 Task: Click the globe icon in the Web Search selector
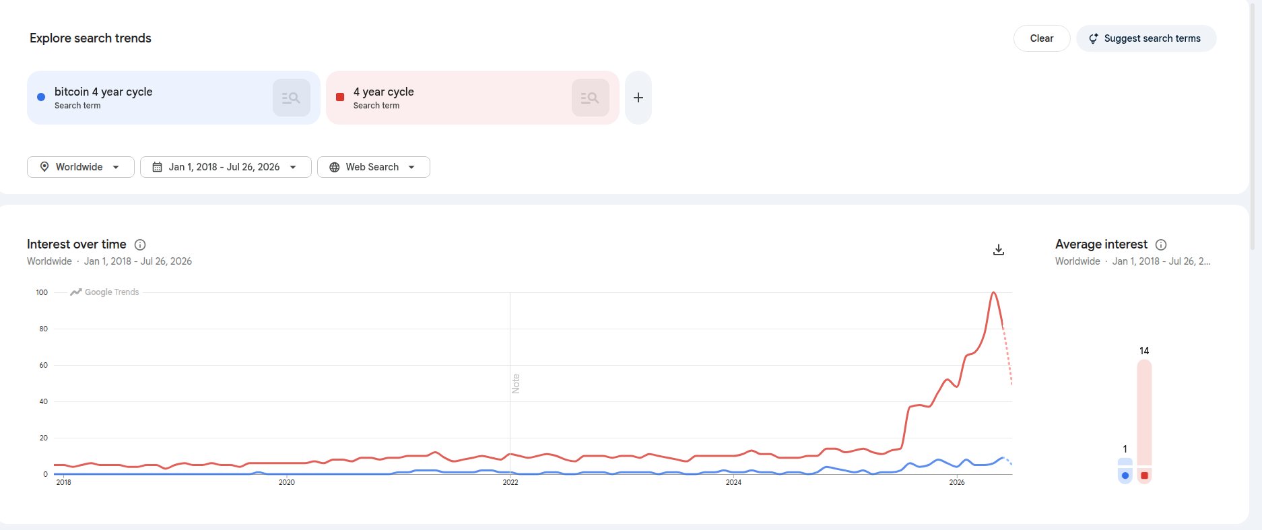point(334,167)
